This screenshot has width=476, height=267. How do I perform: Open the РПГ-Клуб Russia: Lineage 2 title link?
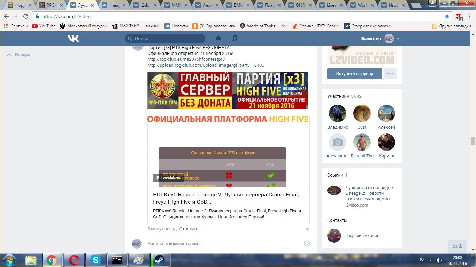click(x=226, y=198)
